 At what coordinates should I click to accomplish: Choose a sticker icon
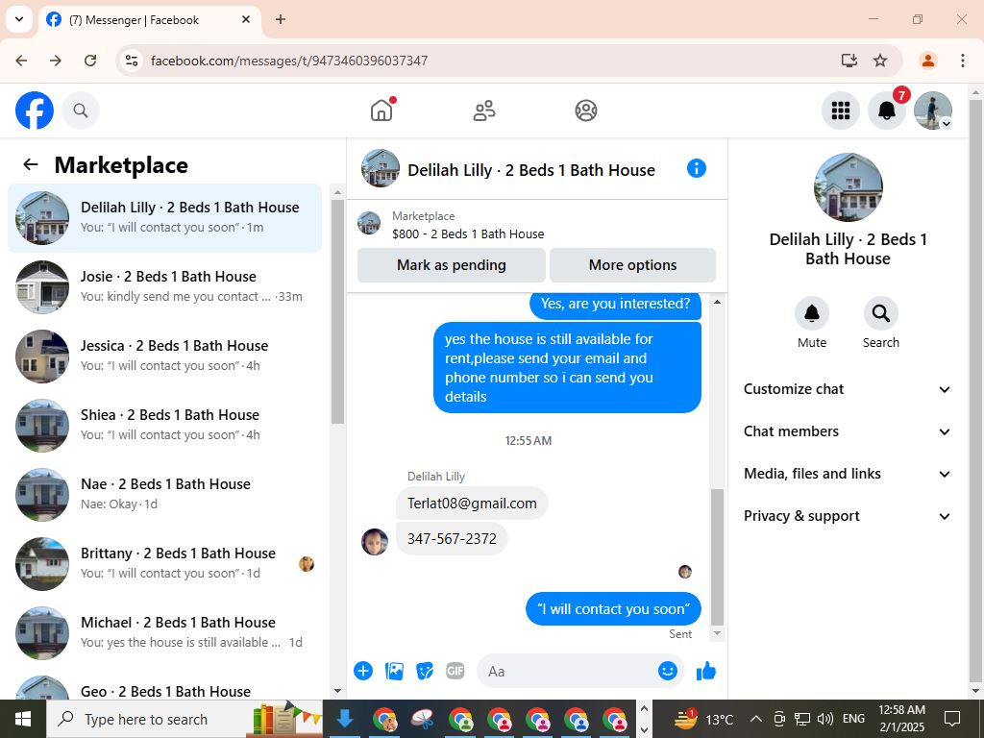pos(425,671)
